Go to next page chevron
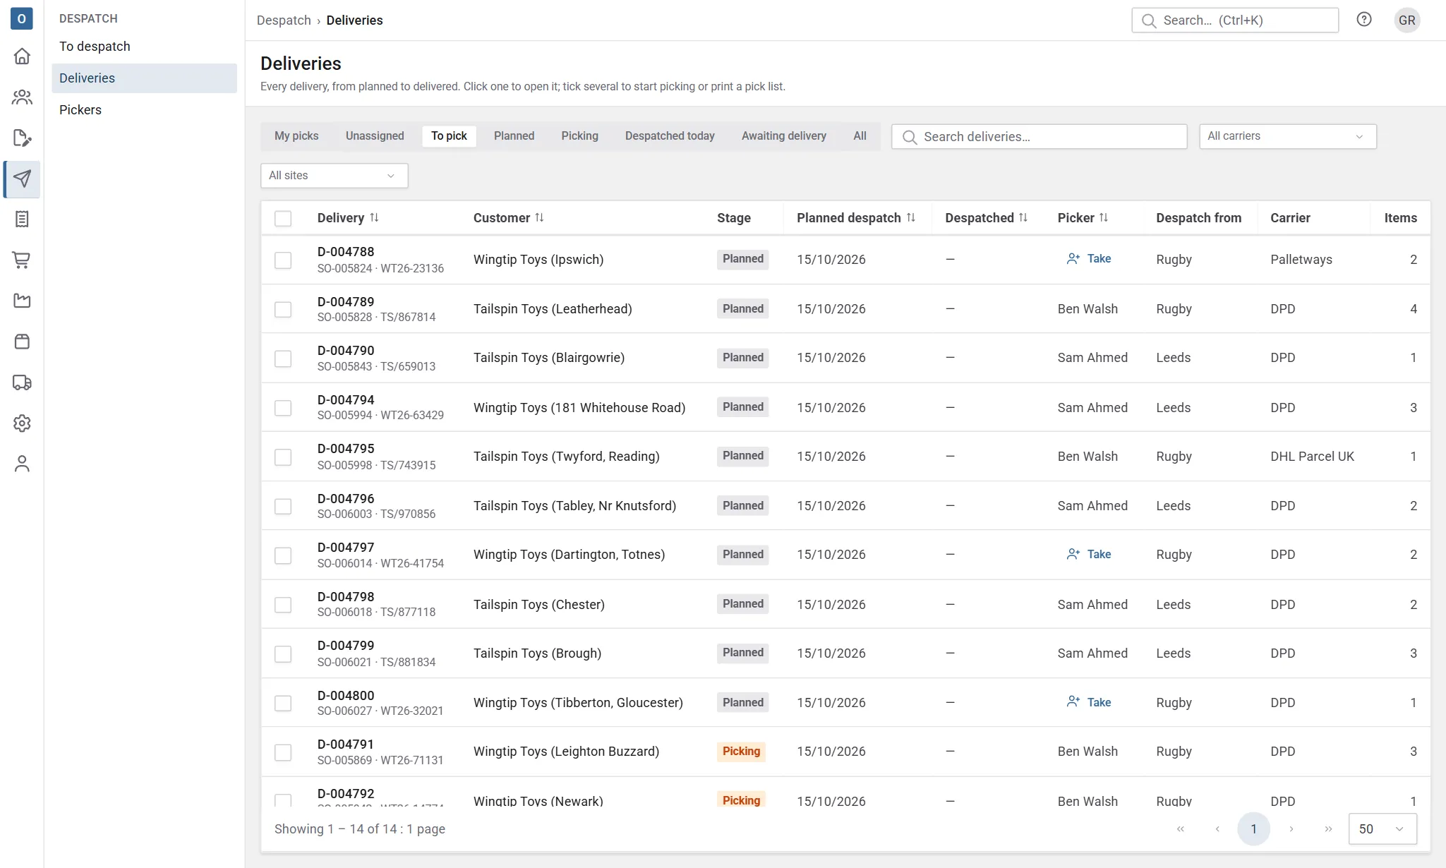The image size is (1446, 868). [x=1291, y=828]
